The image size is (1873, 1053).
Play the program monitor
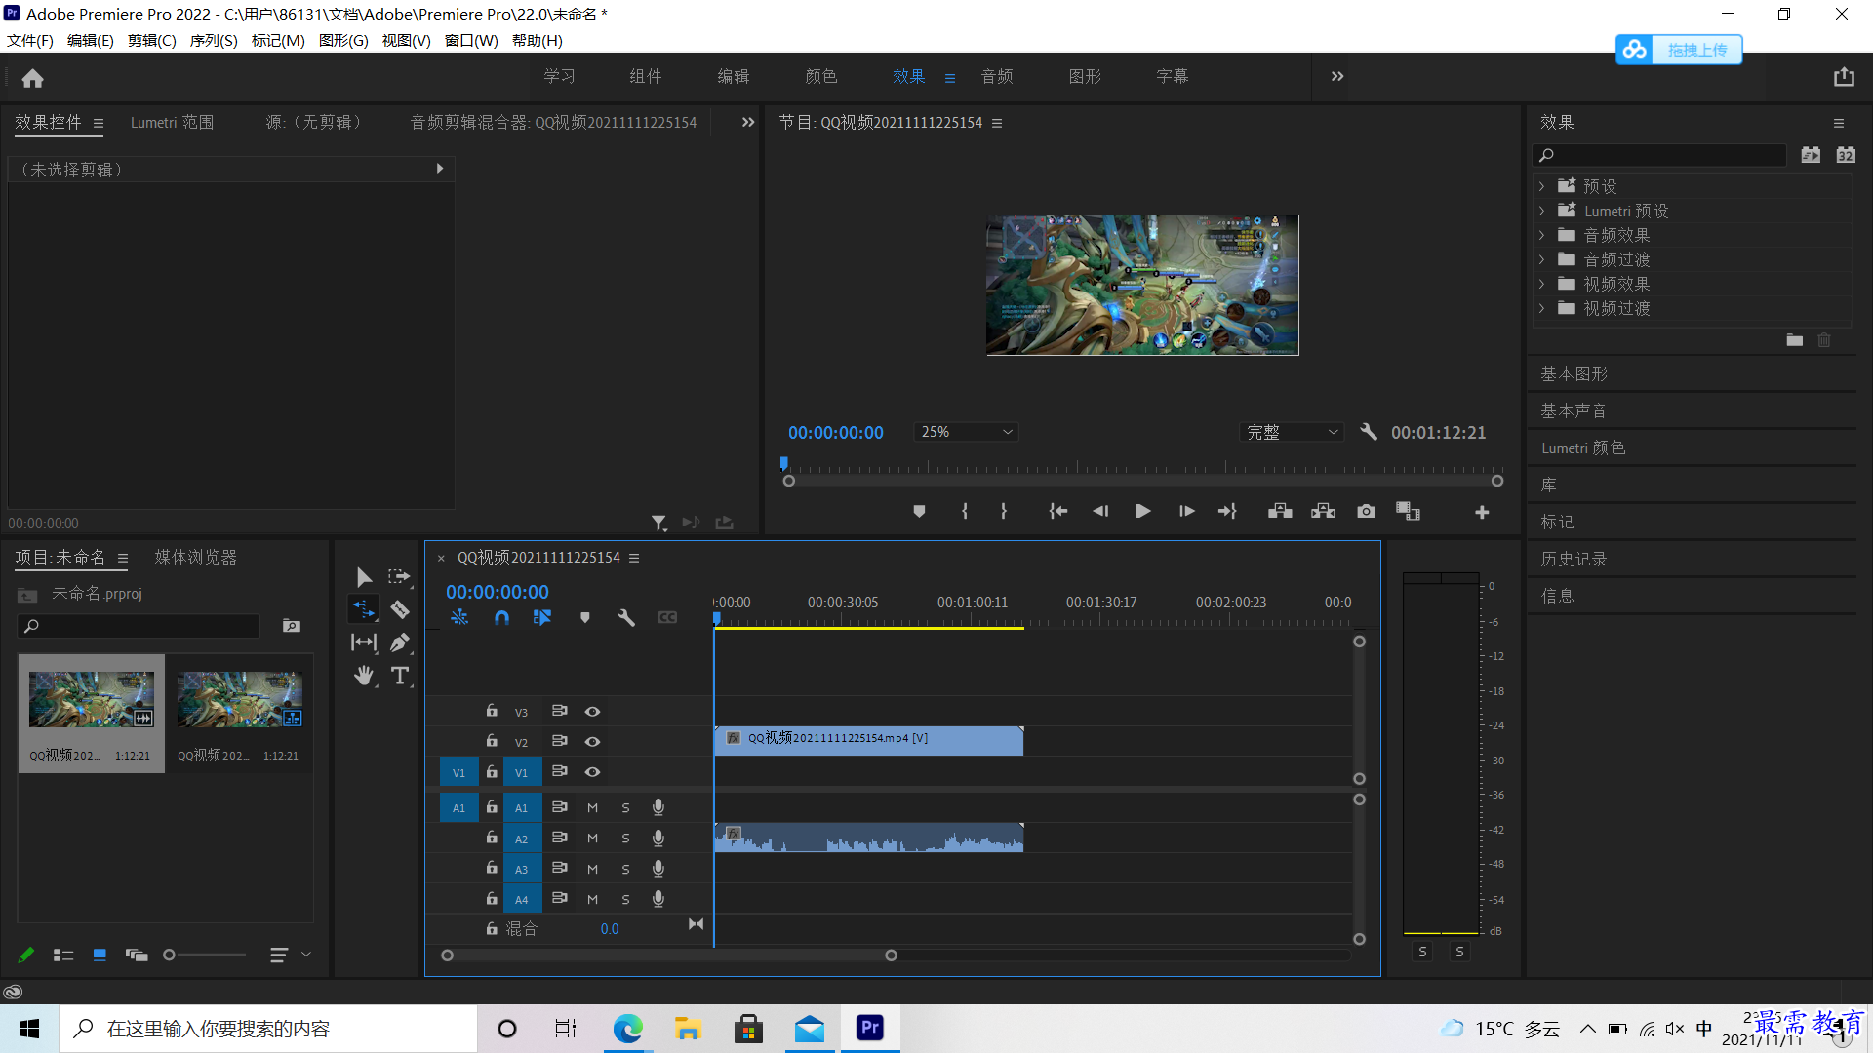(x=1143, y=511)
